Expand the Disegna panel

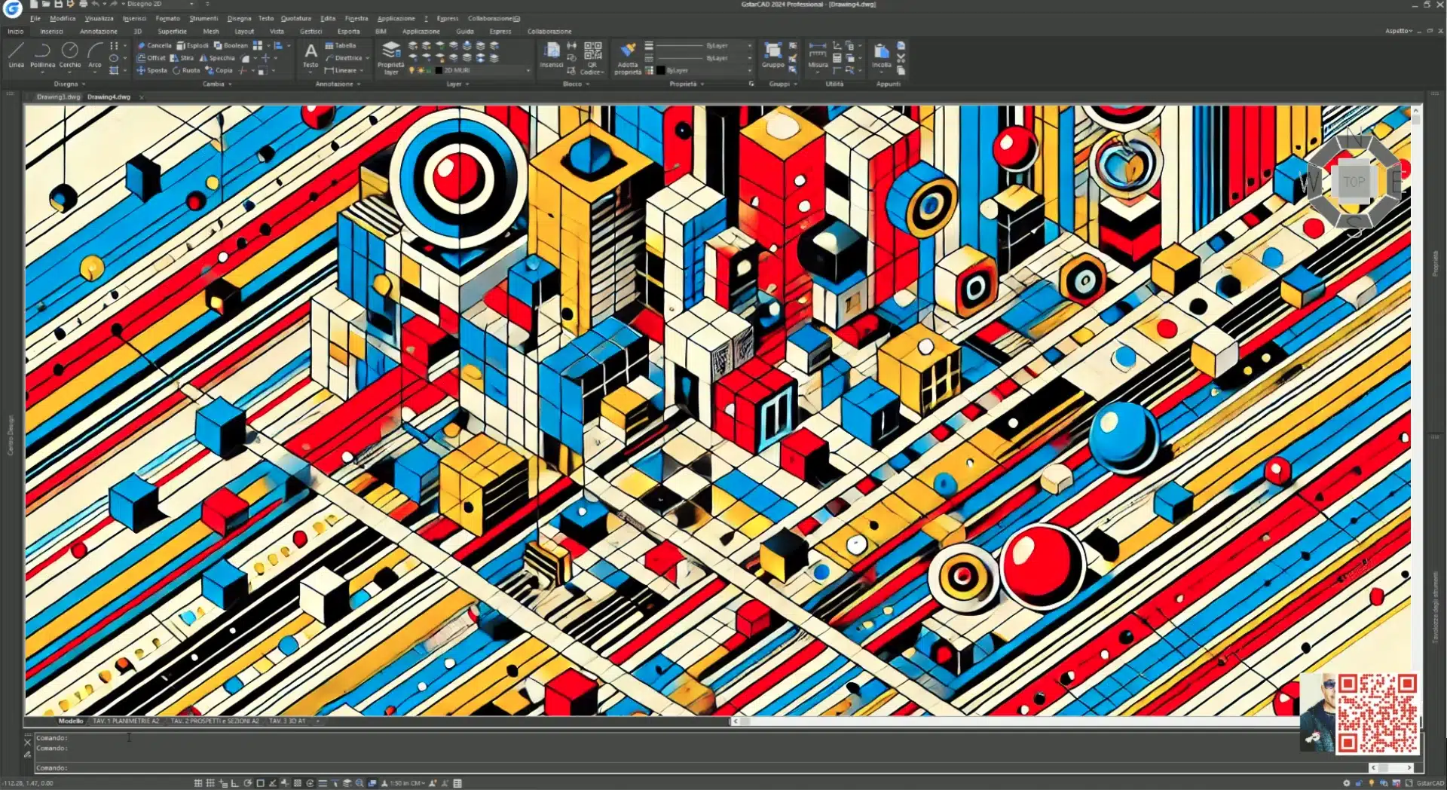coord(69,84)
